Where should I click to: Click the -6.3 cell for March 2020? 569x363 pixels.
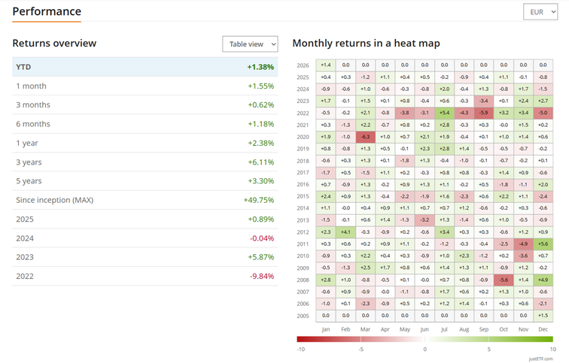tap(365, 137)
